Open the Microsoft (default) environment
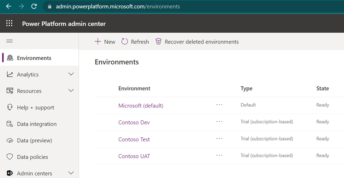This screenshot has height=178, width=344. click(x=141, y=106)
